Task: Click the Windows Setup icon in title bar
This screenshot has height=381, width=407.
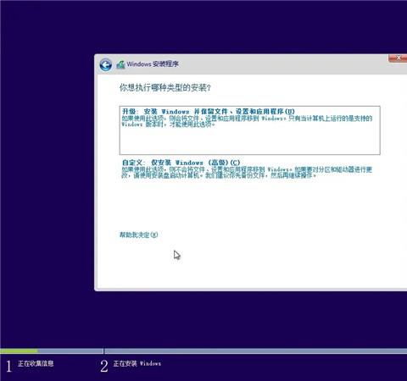Action: (x=120, y=64)
